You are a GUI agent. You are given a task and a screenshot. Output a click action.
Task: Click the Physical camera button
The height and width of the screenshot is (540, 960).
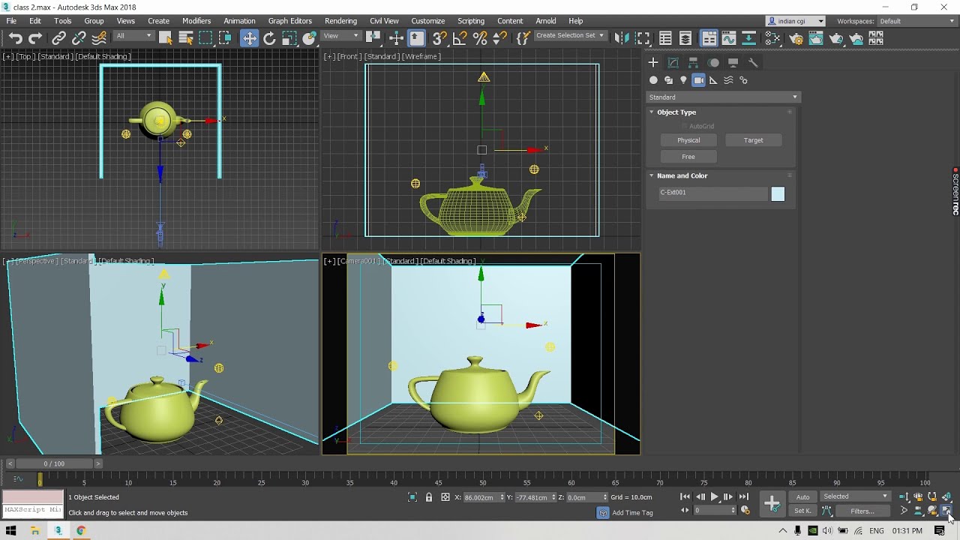(x=688, y=140)
